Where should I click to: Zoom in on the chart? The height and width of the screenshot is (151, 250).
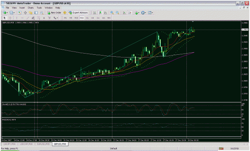112,13
